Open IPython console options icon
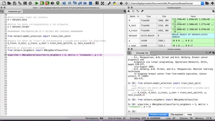This screenshot has width=215, height=121. pyautogui.click(x=213, y=53)
